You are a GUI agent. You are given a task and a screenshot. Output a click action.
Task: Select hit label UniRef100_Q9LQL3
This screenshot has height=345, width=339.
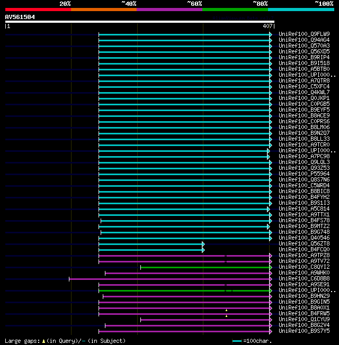(304, 162)
